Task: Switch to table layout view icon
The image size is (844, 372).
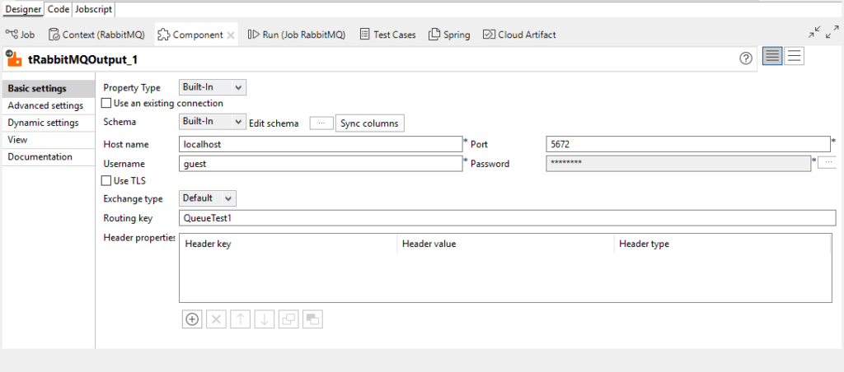Action: 773,56
